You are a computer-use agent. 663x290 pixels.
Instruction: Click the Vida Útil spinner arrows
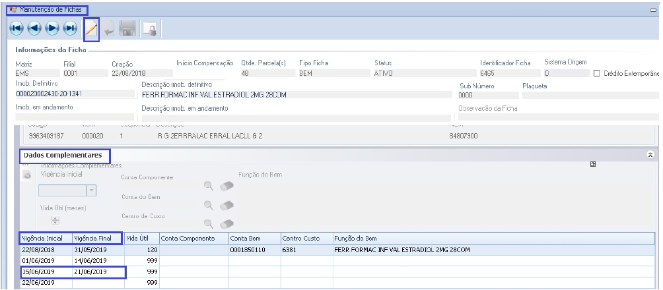[55, 221]
